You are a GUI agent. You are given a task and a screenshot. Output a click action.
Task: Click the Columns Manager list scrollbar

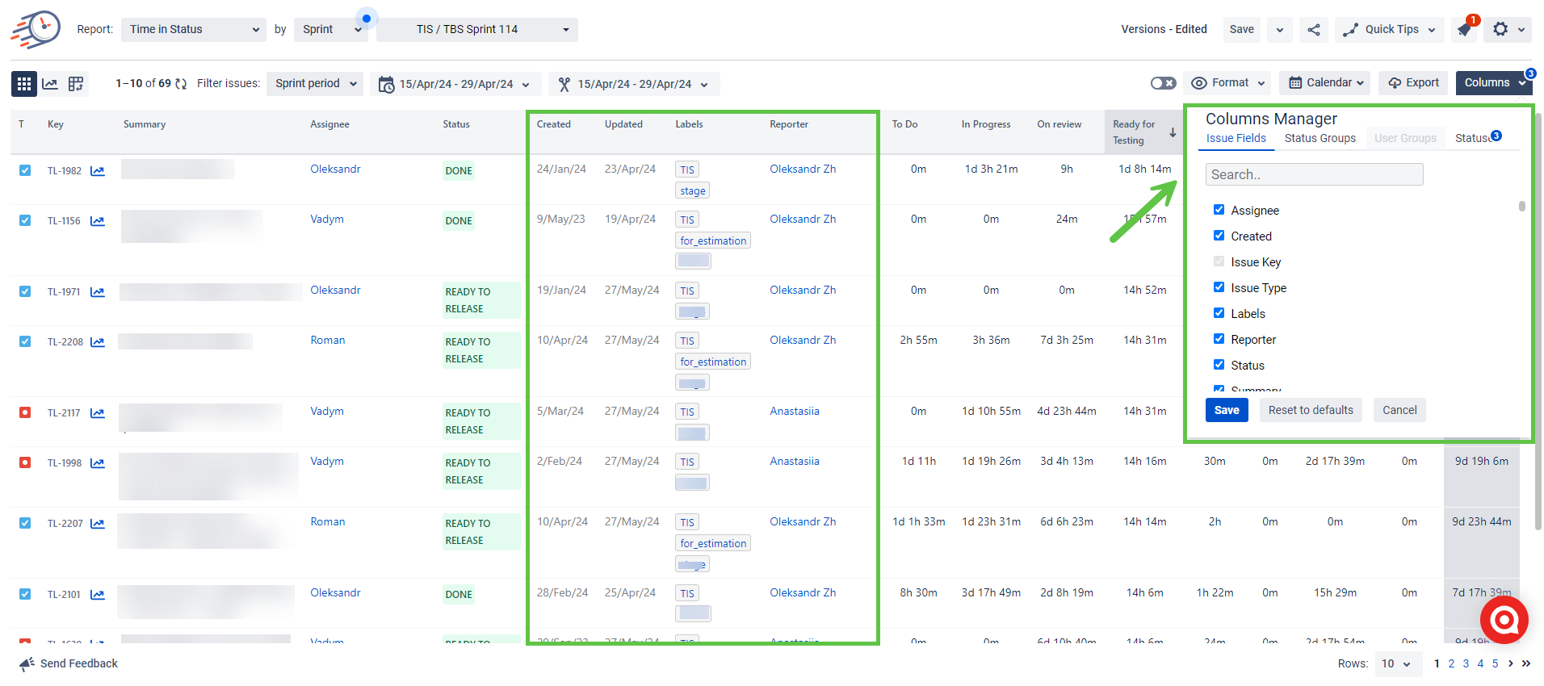tap(1522, 207)
